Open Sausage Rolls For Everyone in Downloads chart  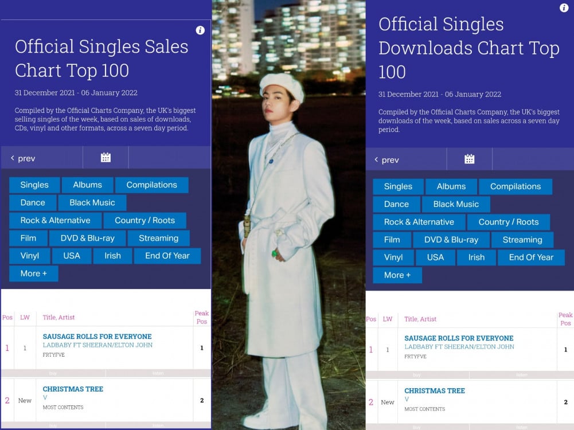459,338
